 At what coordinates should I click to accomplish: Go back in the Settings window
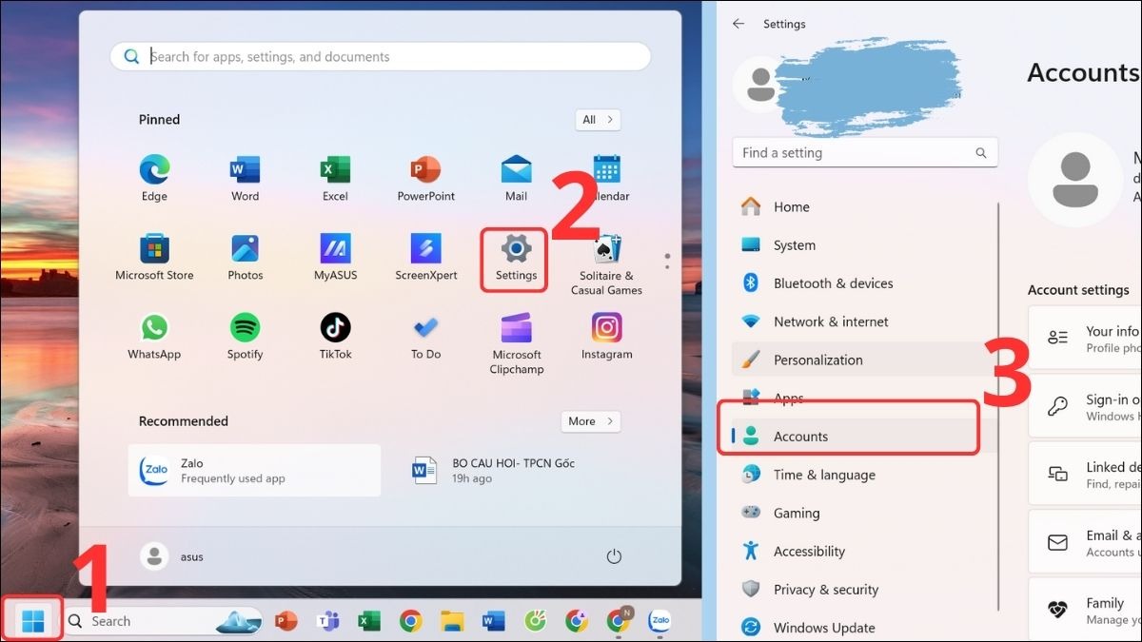click(x=738, y=24)
